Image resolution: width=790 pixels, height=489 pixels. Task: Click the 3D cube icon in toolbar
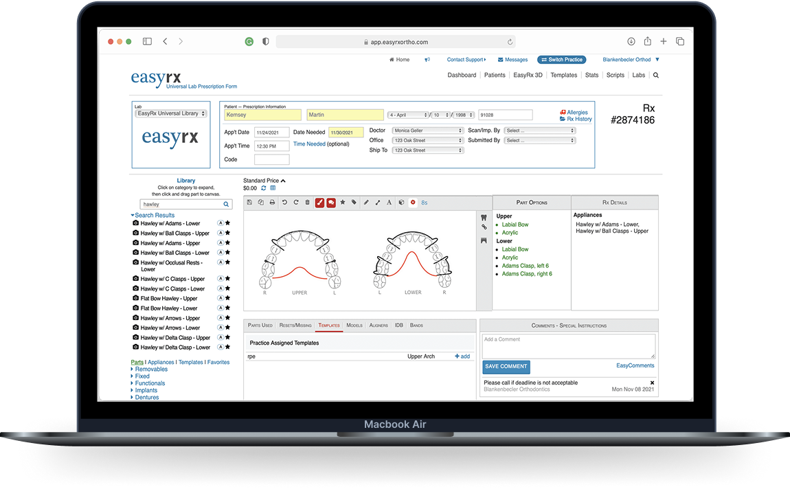[x=401, y=203]
